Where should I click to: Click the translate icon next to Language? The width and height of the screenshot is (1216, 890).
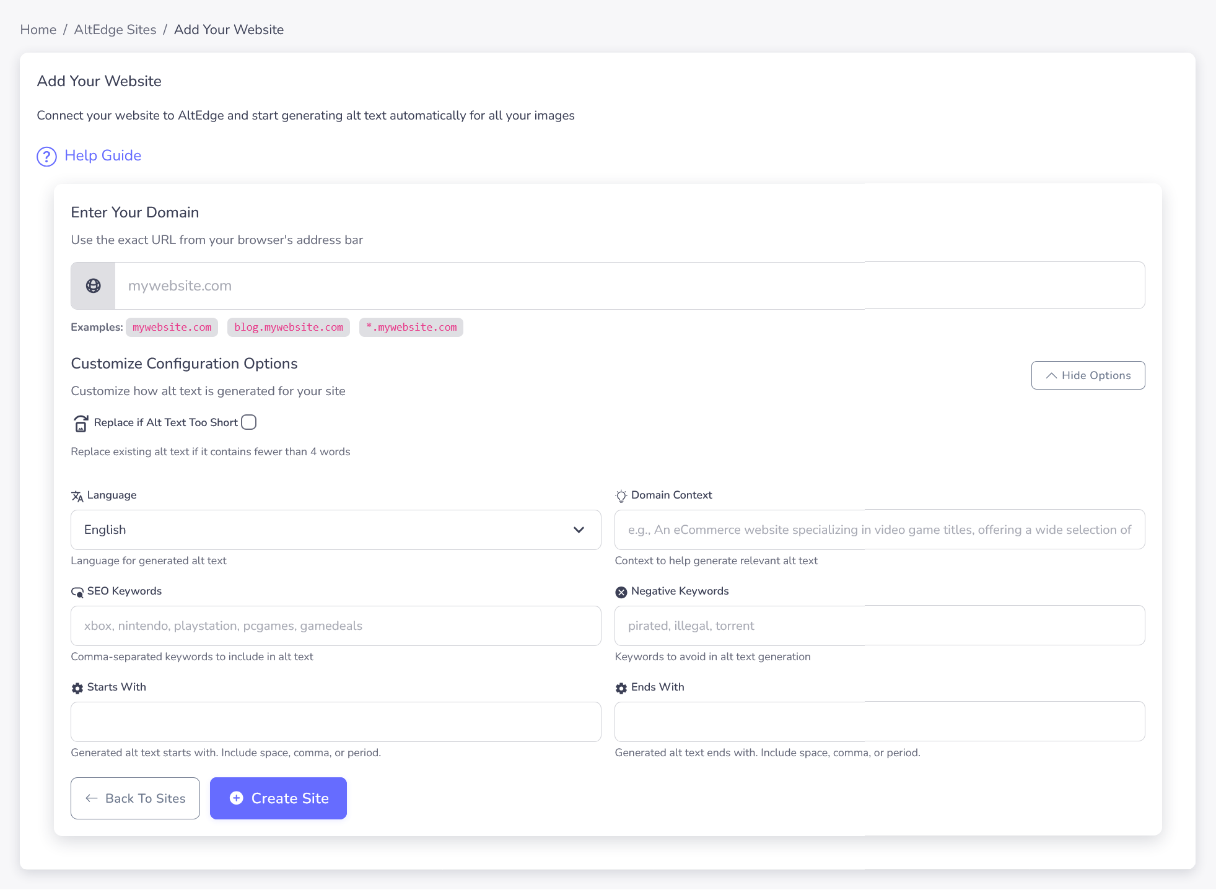pyautogui.click(x=77, y=495)
